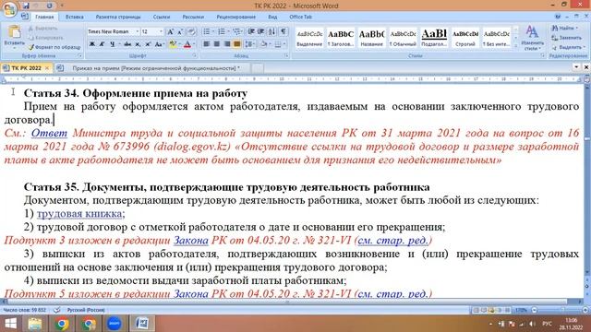Expand the styles gallery more arrow

515,46
